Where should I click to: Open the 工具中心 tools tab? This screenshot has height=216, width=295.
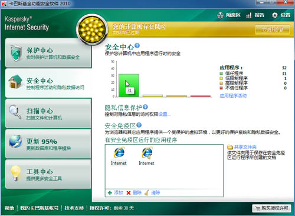[x=48, y=174]
